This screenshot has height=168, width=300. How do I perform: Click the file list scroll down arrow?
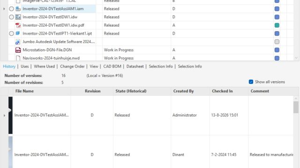tap(296, 58)
